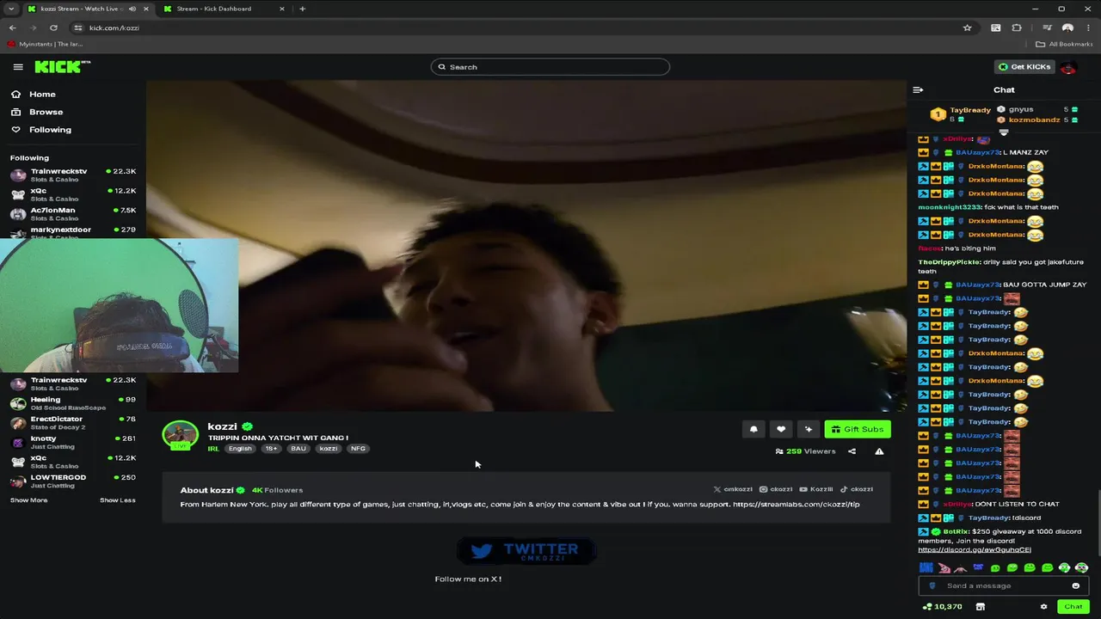Open All Bookmarks folder

coord(1065,44)
